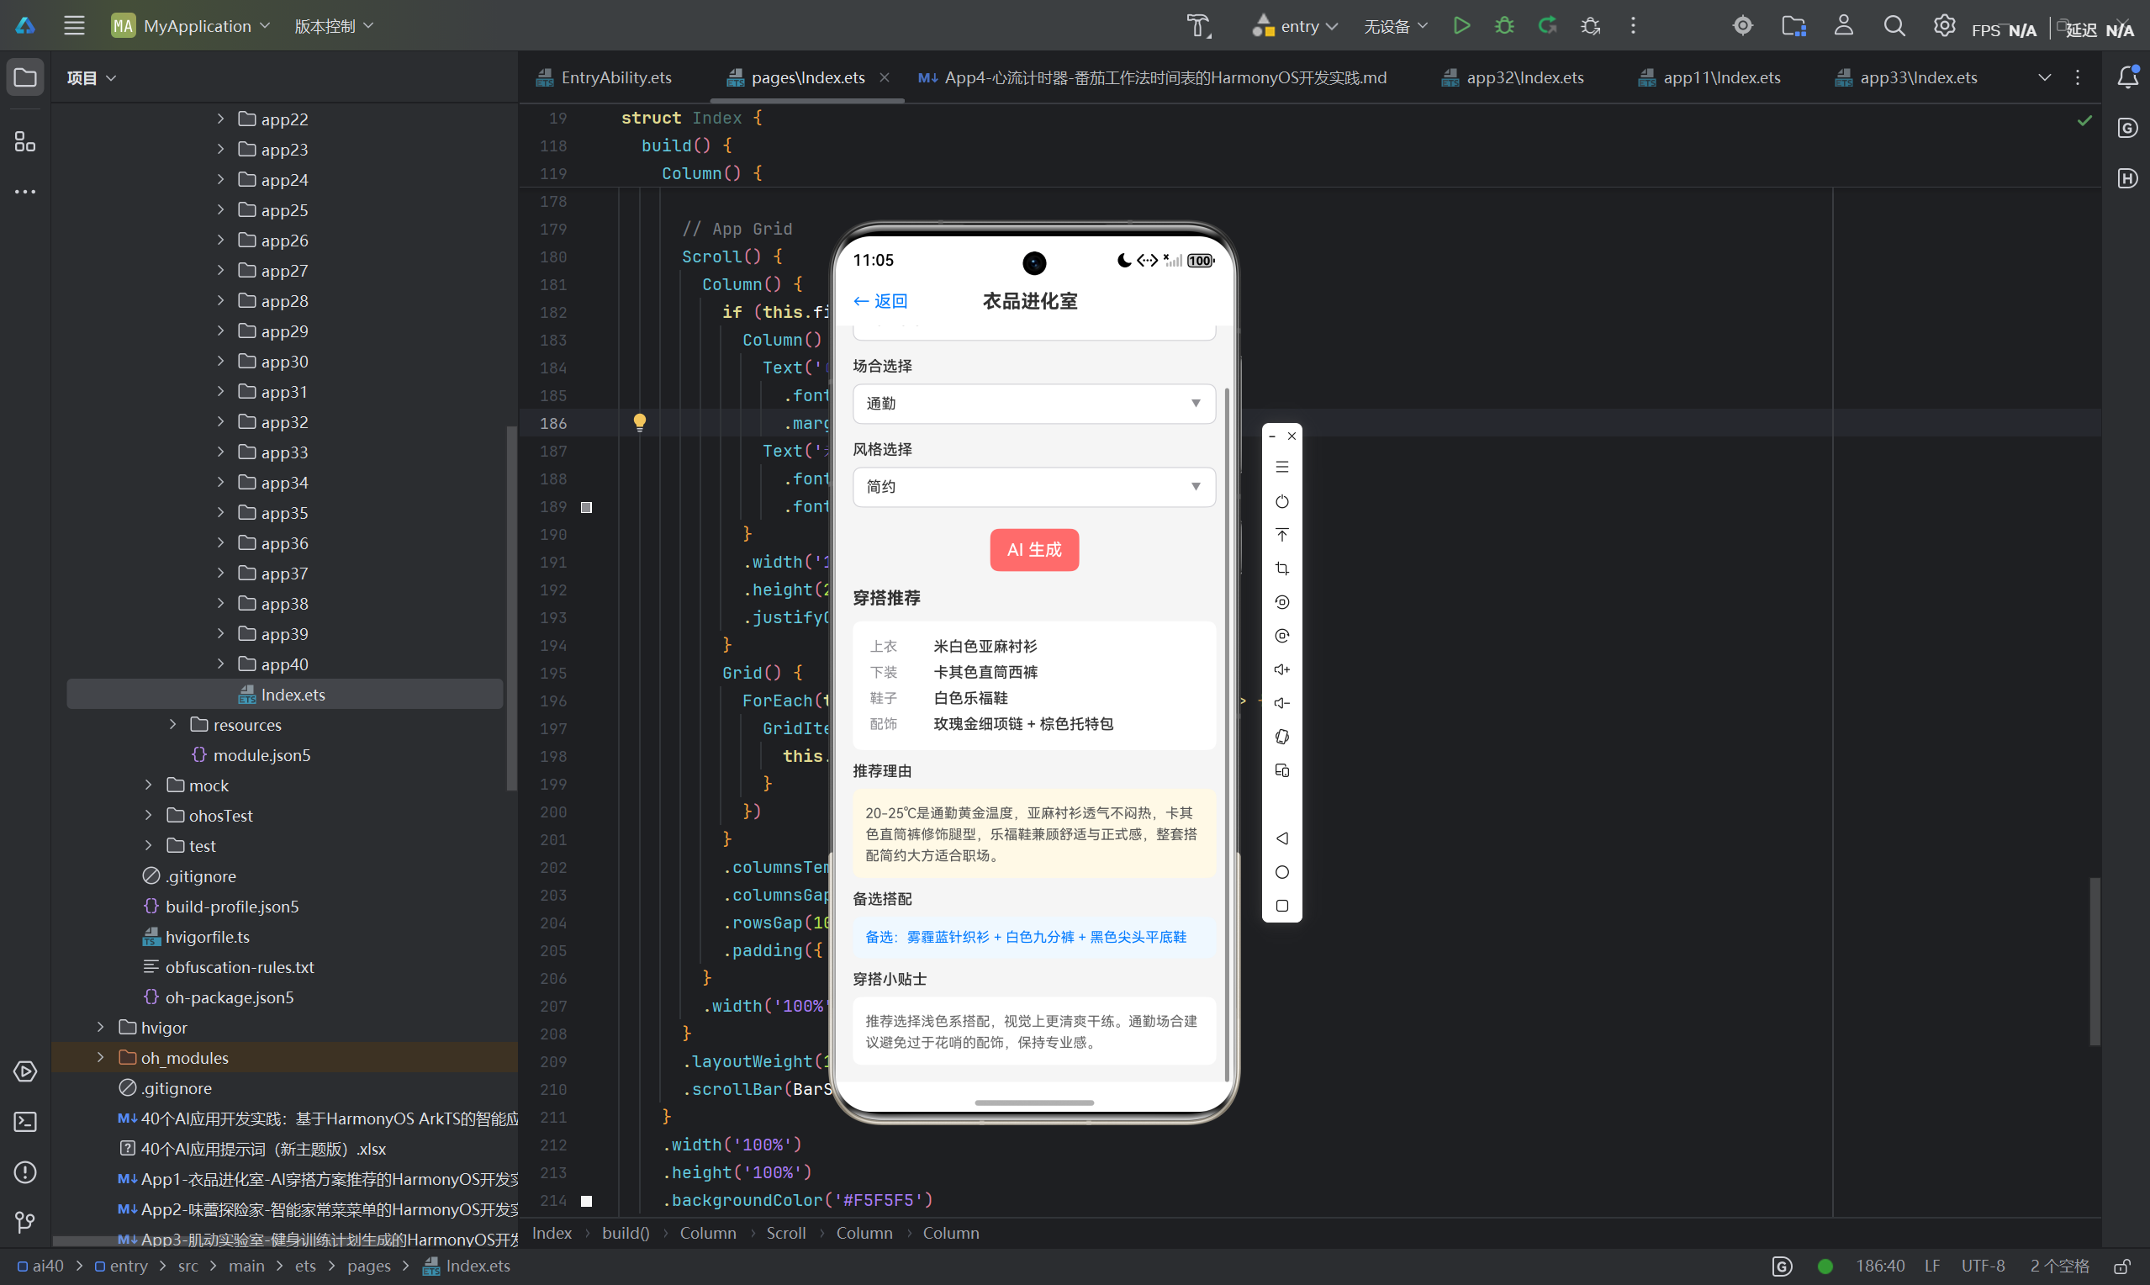2150x1285 pixels.
Task: Open notifications bell icon
Action: click(x=2127, y=77)
